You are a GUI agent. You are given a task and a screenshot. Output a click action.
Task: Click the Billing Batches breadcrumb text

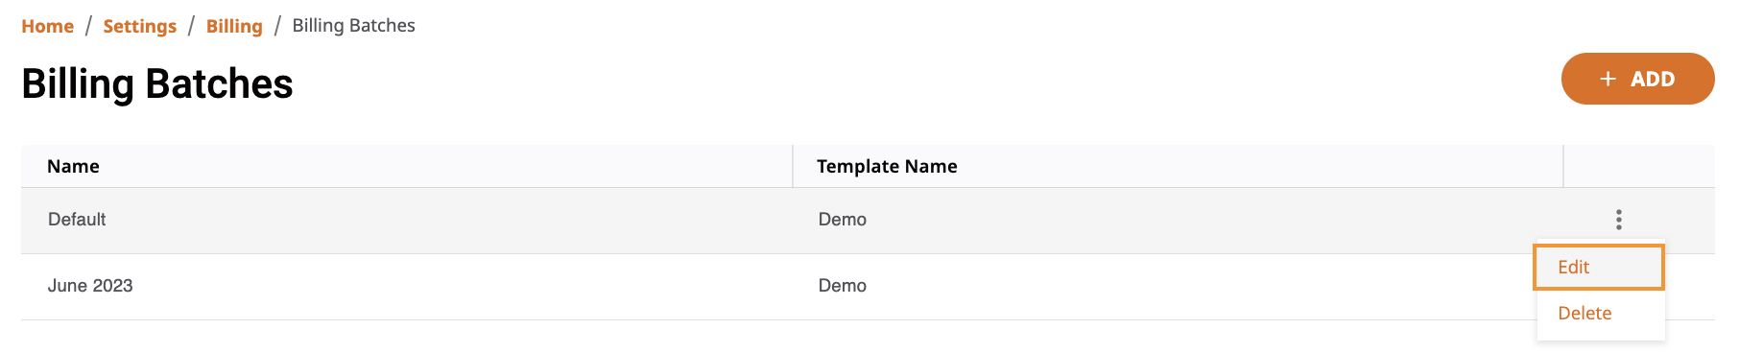pos(354,26)
